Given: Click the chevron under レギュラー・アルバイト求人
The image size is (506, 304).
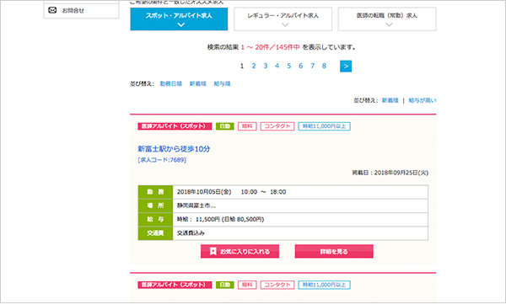Looking at the screenshot, I should [x=285, y=24].
